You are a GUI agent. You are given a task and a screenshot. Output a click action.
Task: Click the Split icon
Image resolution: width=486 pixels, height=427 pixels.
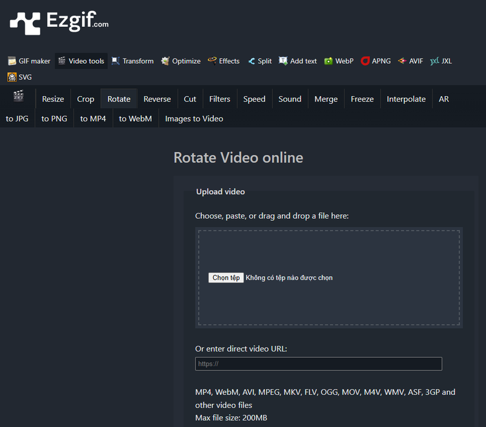252,61
